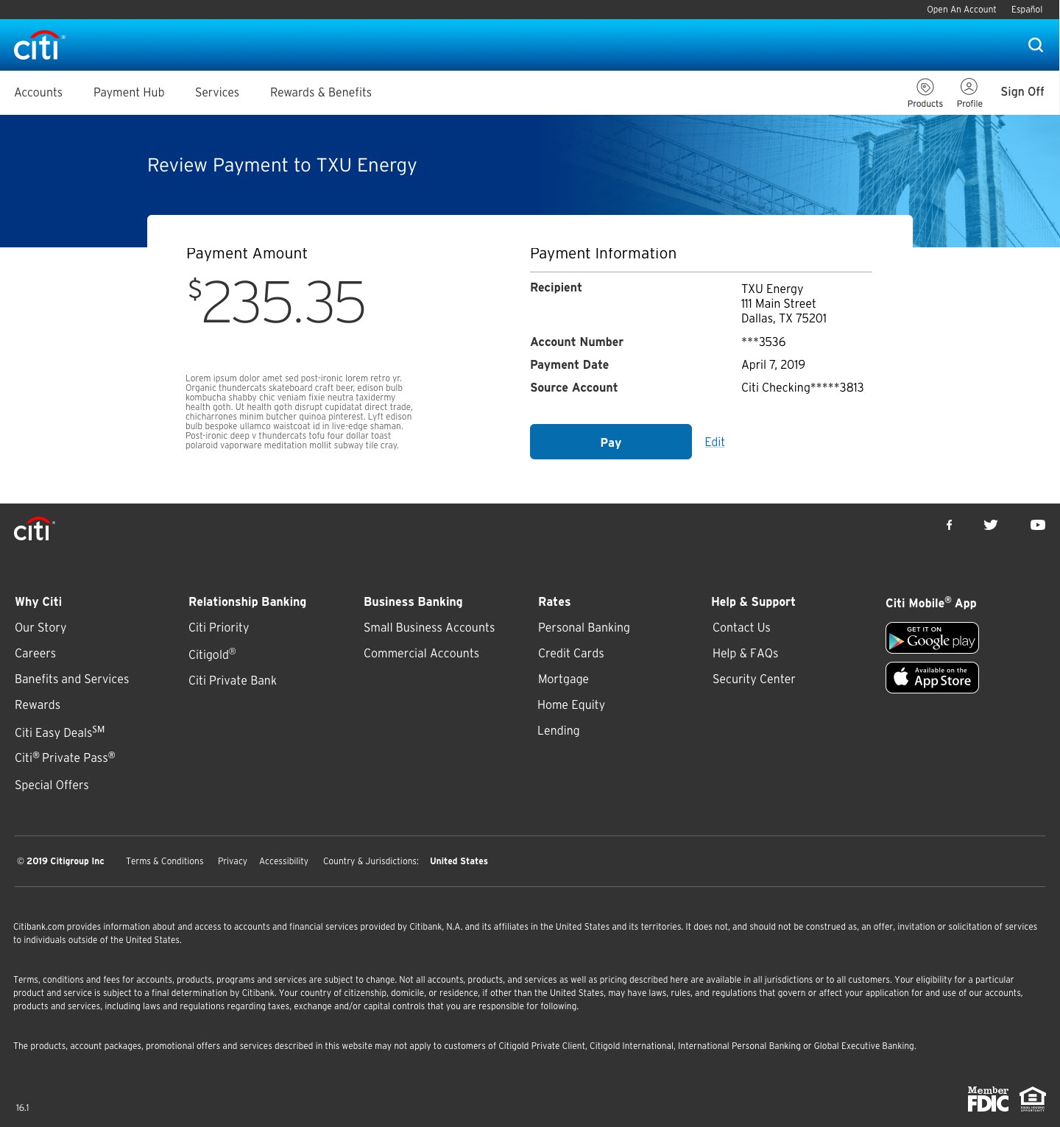Open Citi Private Pass link
The image size is (1060, 1127).
click(65, 757)
